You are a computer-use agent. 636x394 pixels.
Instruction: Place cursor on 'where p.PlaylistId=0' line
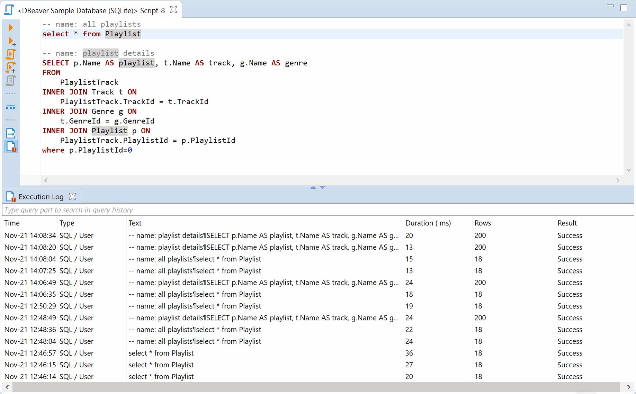pos(87,150)
